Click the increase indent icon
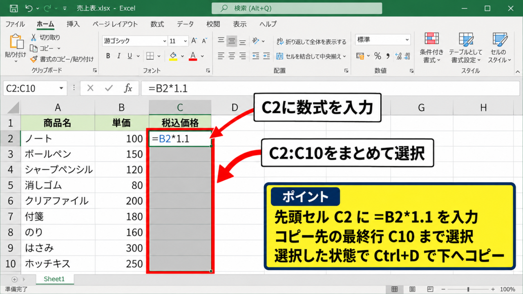This screenshot has height=294, width=523. pos(266,56)
